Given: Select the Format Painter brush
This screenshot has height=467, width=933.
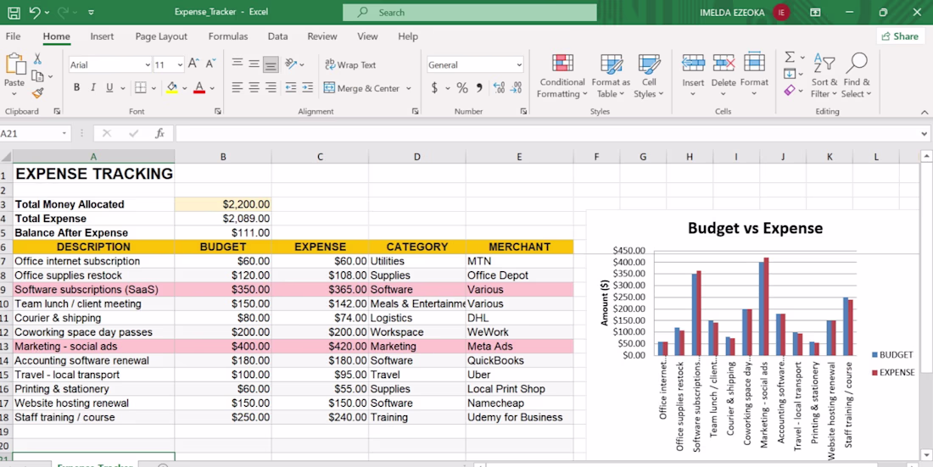Looking at the screenshot, I should point(37,92).
